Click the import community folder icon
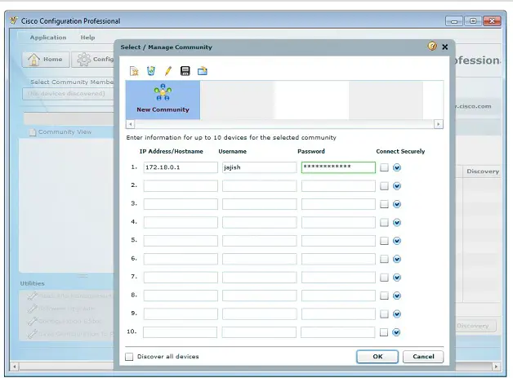Screen dimensions: 513x378 pos(203,71)
